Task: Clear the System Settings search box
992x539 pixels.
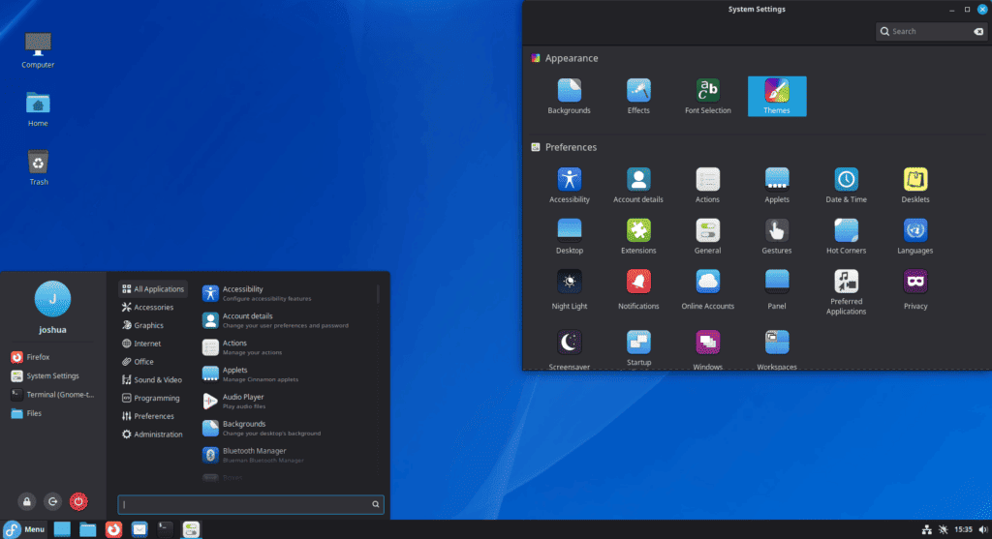Action: pyautogui.click(x=978, y=31)
